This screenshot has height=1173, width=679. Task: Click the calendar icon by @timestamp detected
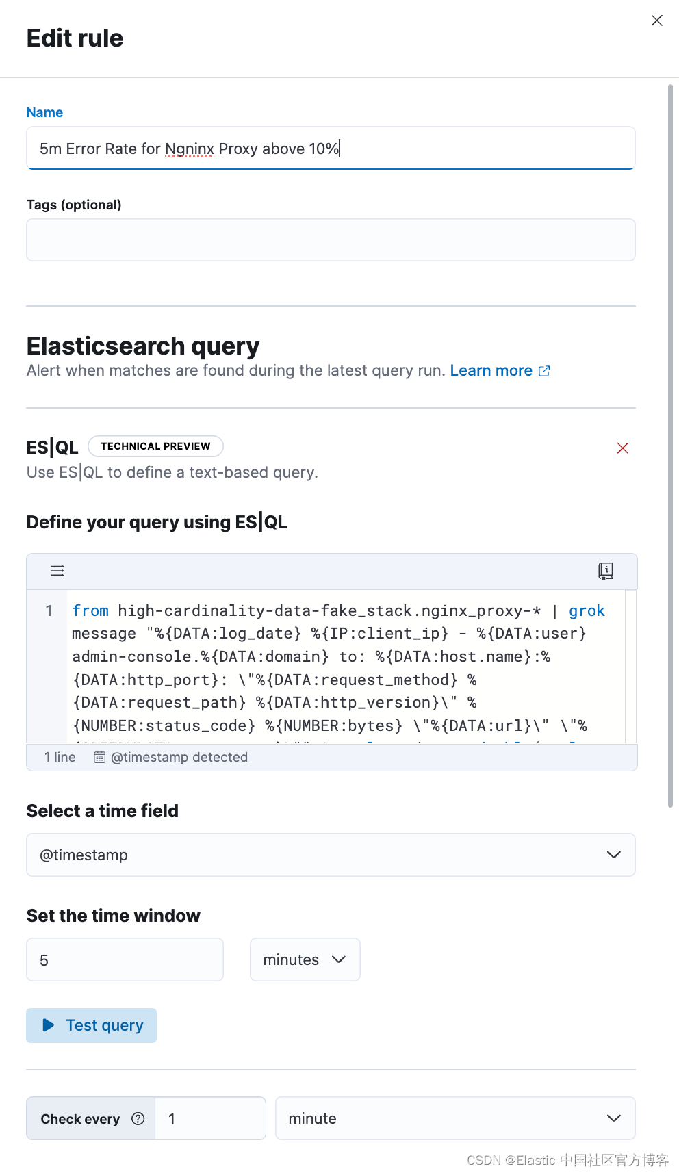pyautogui.click(x=99, y=757)
